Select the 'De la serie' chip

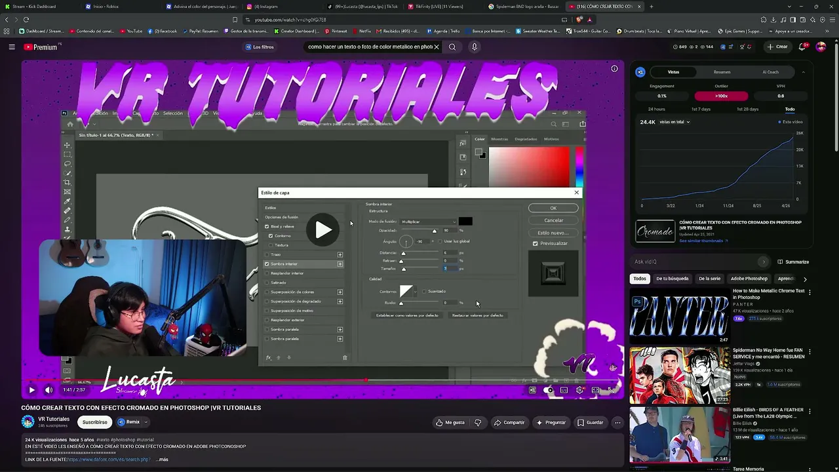point(710,279)
